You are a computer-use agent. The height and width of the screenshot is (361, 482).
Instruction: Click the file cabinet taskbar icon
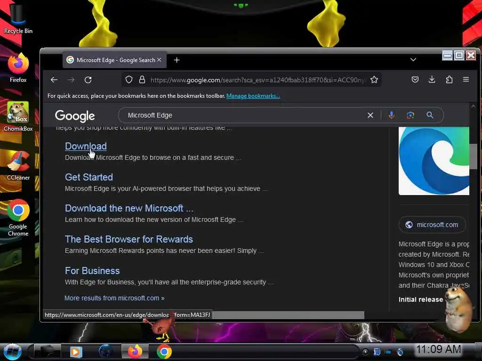tap(47, 352)
